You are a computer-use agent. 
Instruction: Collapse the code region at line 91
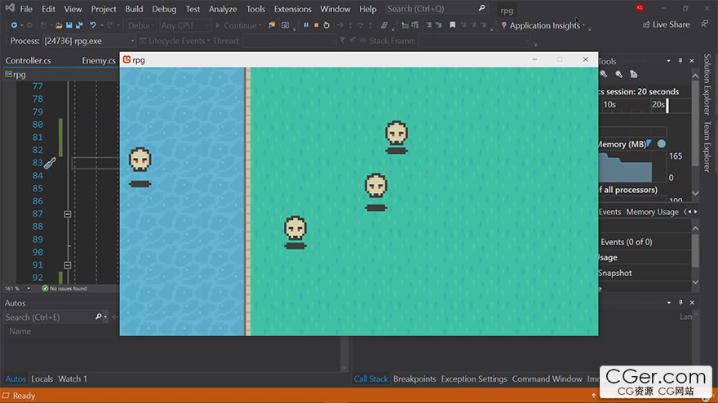68,265
